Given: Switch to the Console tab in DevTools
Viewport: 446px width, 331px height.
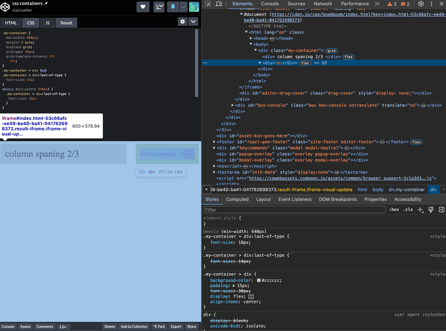Looking at the screenshot, I should pyautogui.click(x=270, y=4).
